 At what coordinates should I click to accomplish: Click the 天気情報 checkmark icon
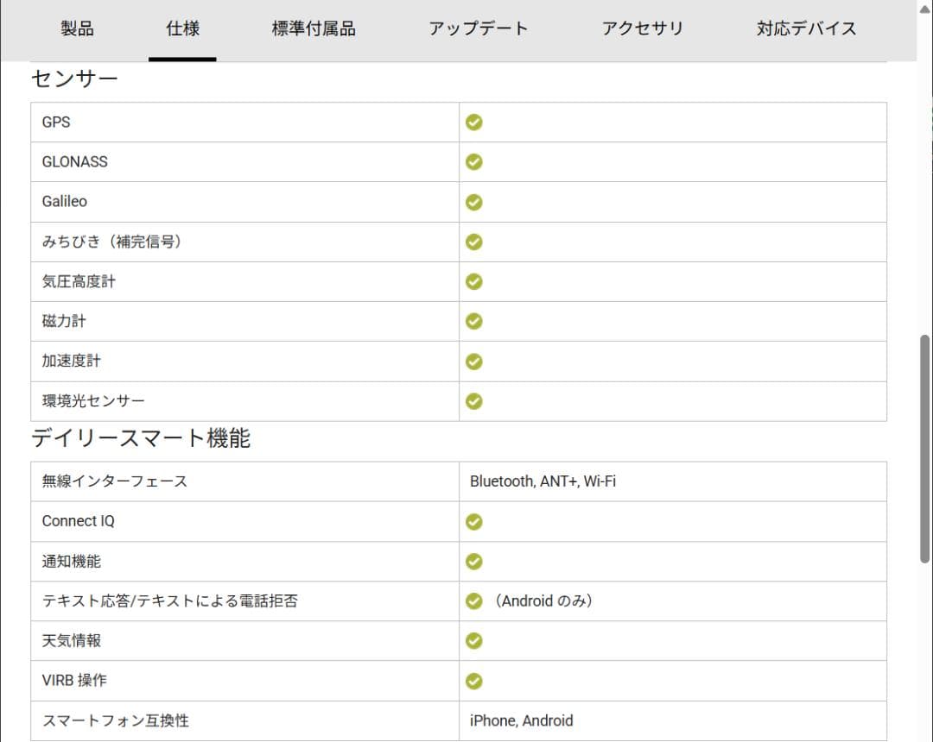[x=473, y=641]
